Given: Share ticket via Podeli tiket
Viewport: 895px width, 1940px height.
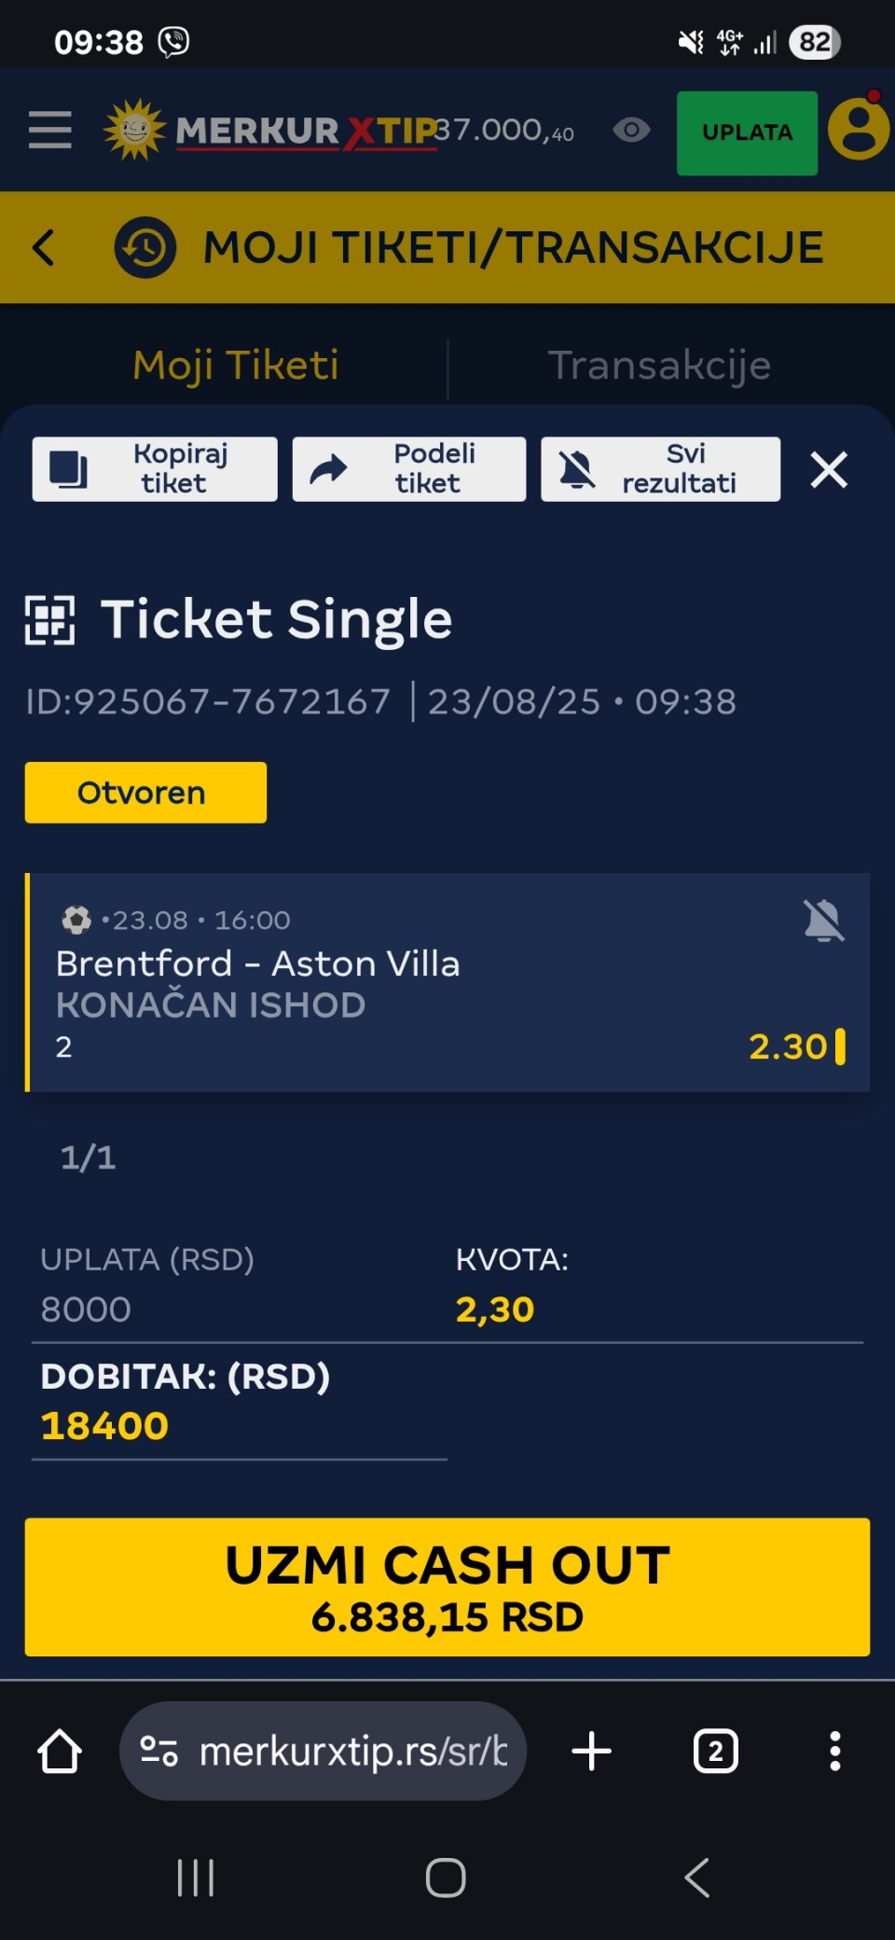Looking at the screenshot, I should click(x=409, y=469).
